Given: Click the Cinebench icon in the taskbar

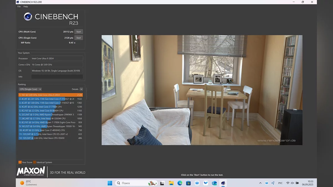Looking at the screenshot, I should (x=223, y=183).
